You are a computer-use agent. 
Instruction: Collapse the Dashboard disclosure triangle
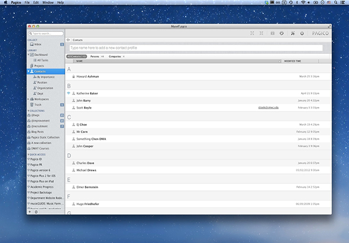(x=28, y=54)
